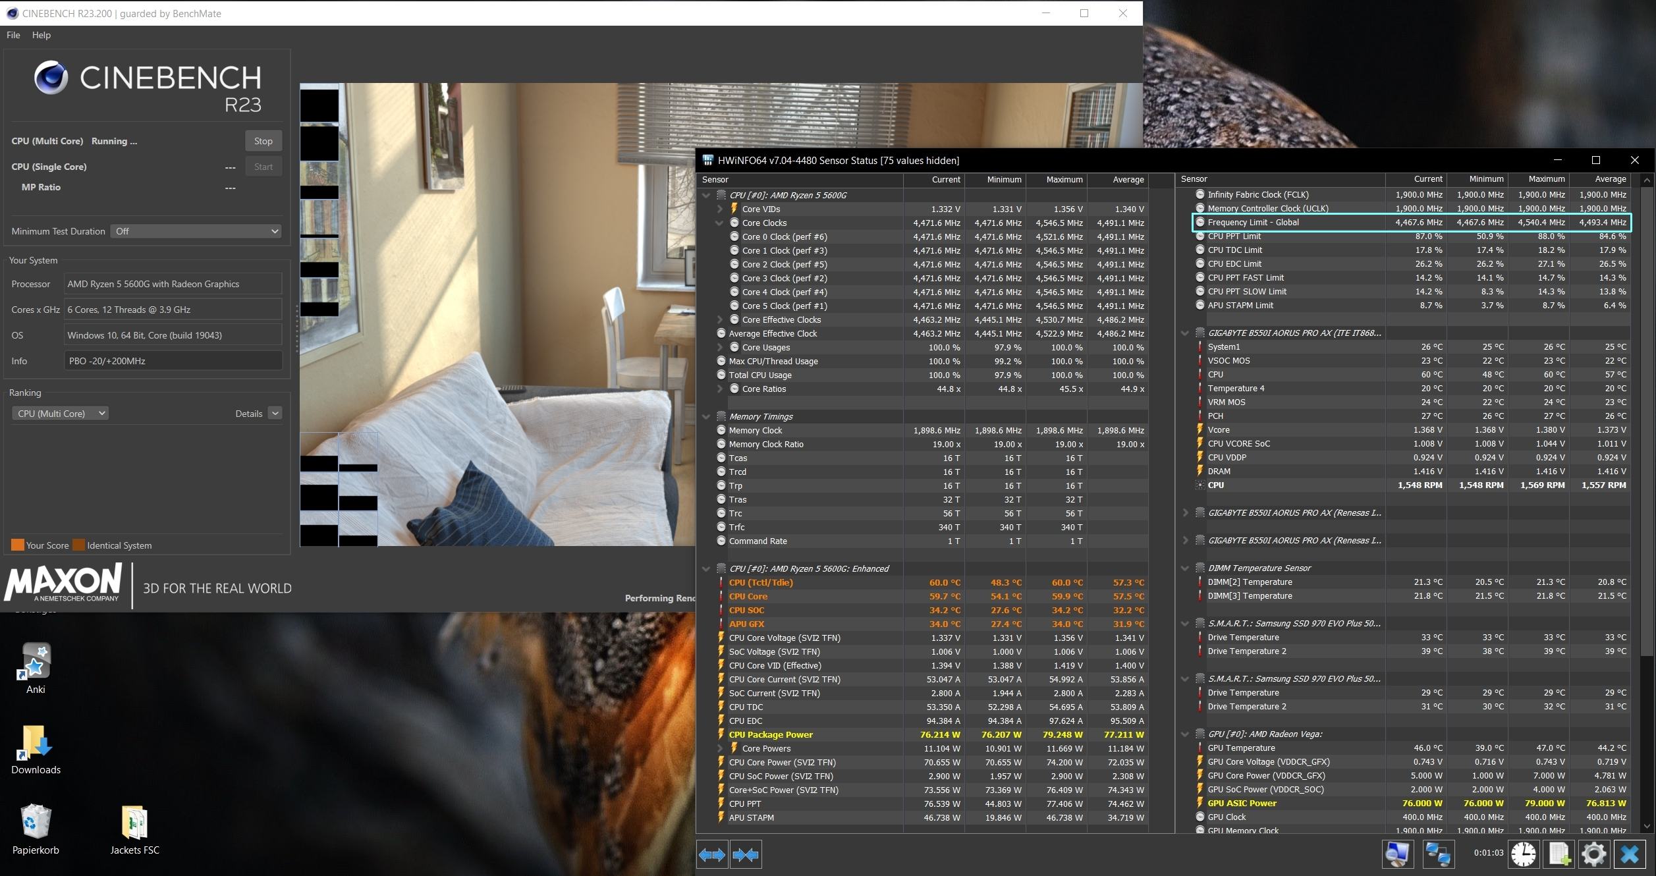Click AMD Ryzen 5 5600G chip icon
Screen dimensions: 1656x876
(x=721, y=195)
